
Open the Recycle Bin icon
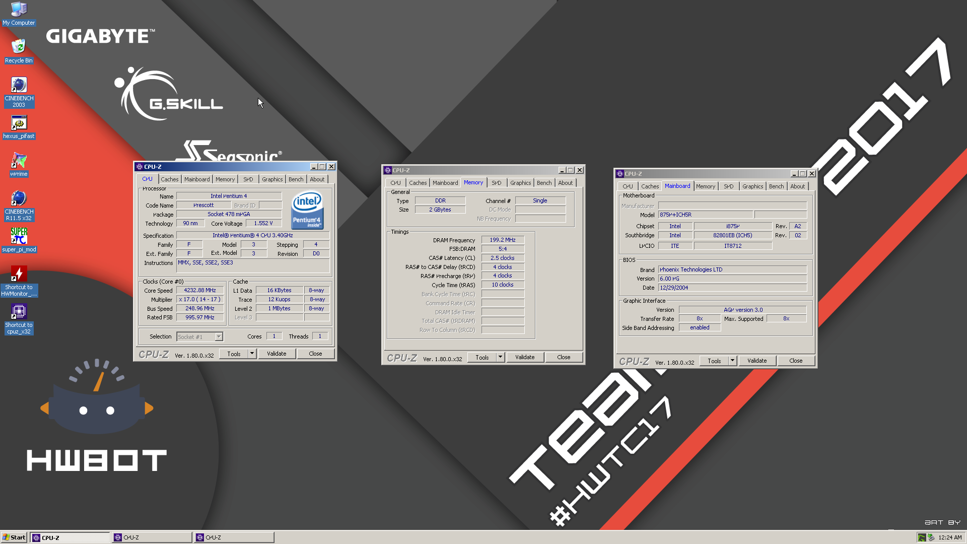[19, 51]
